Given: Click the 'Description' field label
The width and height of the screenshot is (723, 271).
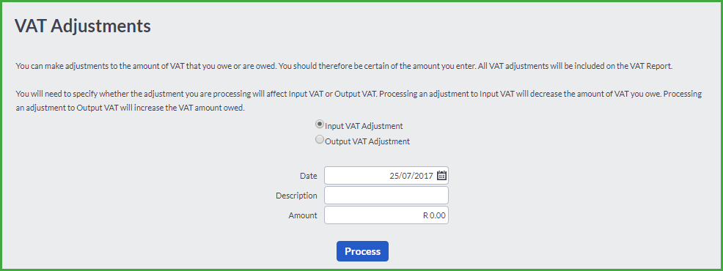Looking at the screenshot, I should click(x=296, y=196).
